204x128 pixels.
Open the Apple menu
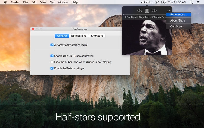(5, 2)
